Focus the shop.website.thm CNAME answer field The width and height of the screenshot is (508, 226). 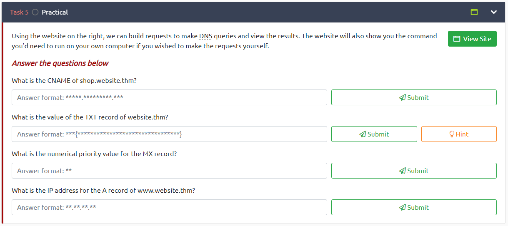[x=169, y=97]
